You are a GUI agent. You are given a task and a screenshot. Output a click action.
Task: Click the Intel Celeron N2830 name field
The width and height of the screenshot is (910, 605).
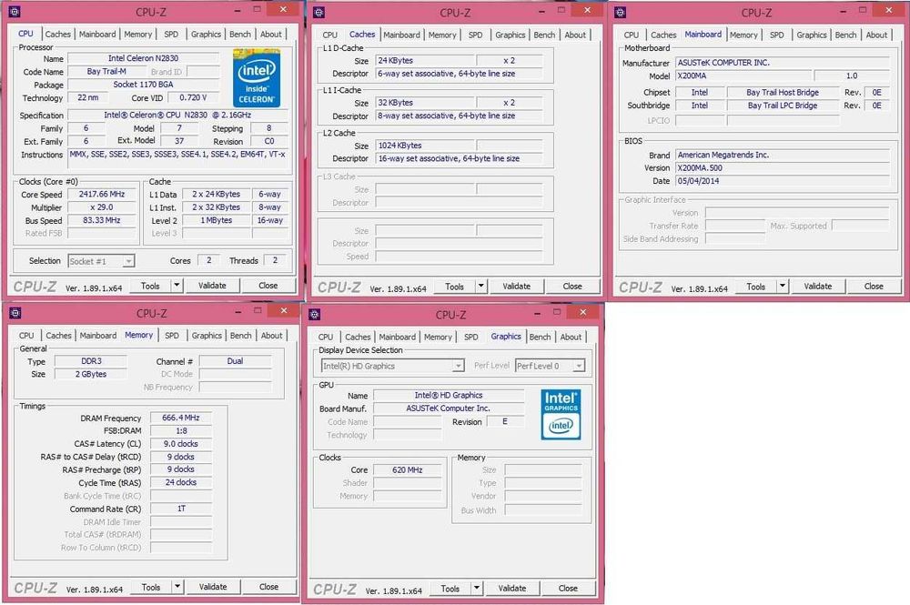(x=143, y=58)
